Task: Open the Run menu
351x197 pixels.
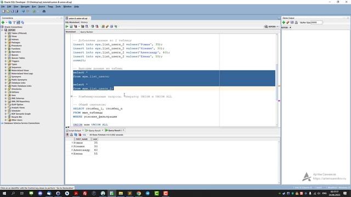Action: 34,7
